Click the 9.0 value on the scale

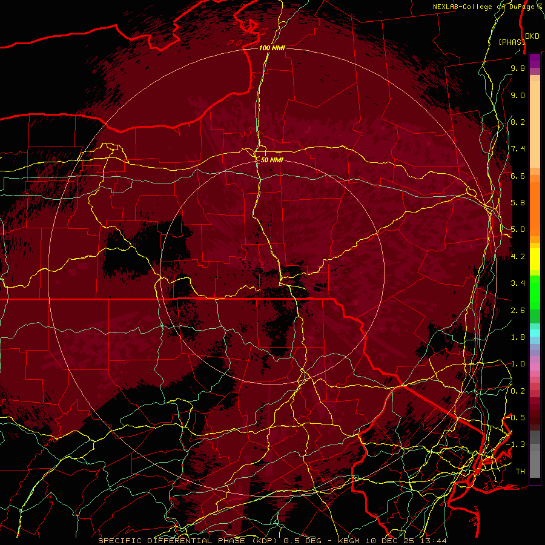pyautogui.click(x=518, y=95)
